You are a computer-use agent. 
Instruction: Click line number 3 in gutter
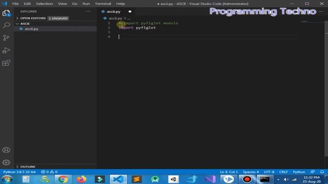pyautogui.click(x=109, y=32)
